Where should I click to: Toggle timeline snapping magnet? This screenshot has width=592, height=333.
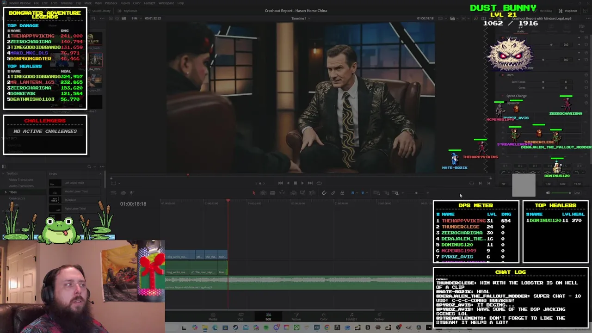[324, 193]
